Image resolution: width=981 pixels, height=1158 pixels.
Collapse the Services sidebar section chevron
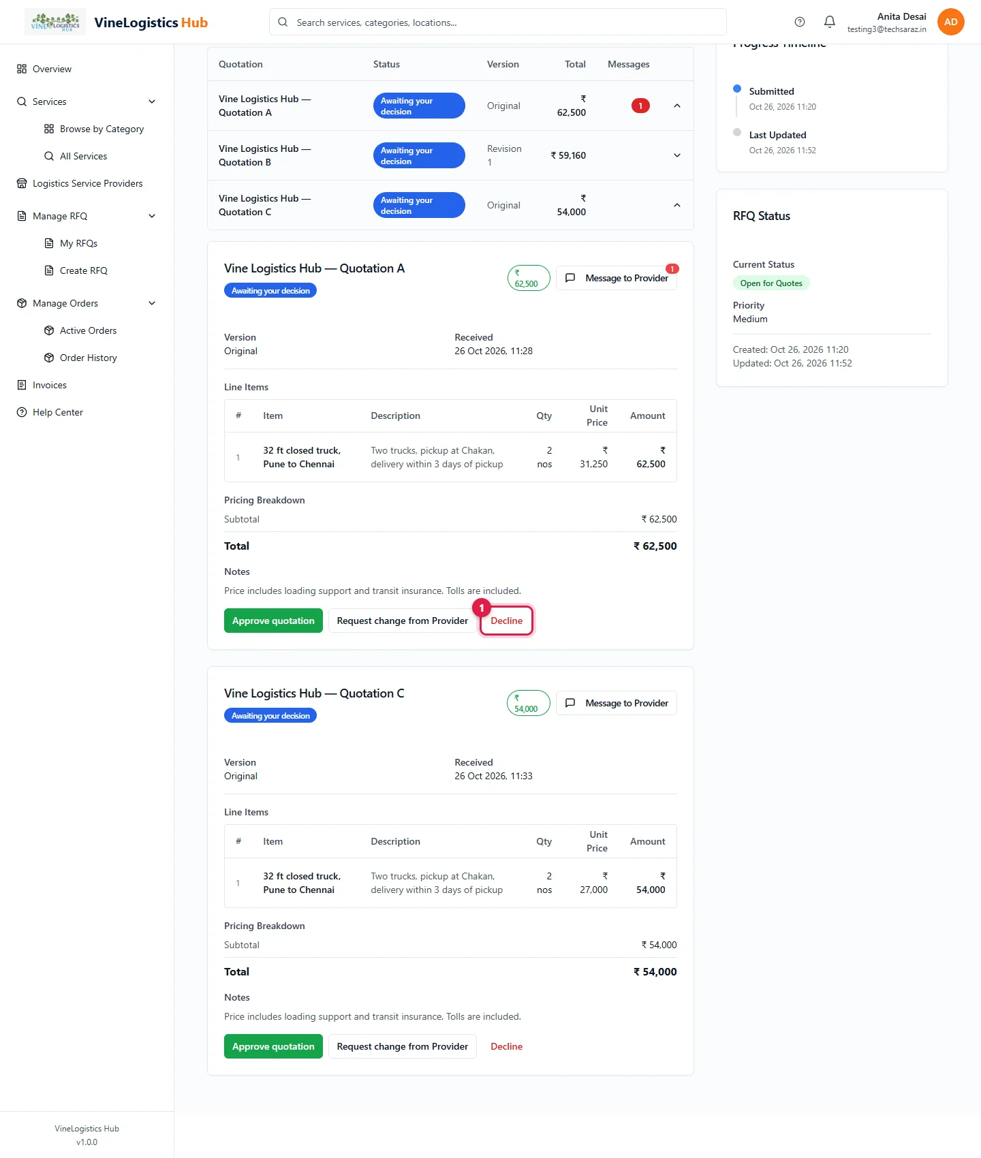point(152,101)
